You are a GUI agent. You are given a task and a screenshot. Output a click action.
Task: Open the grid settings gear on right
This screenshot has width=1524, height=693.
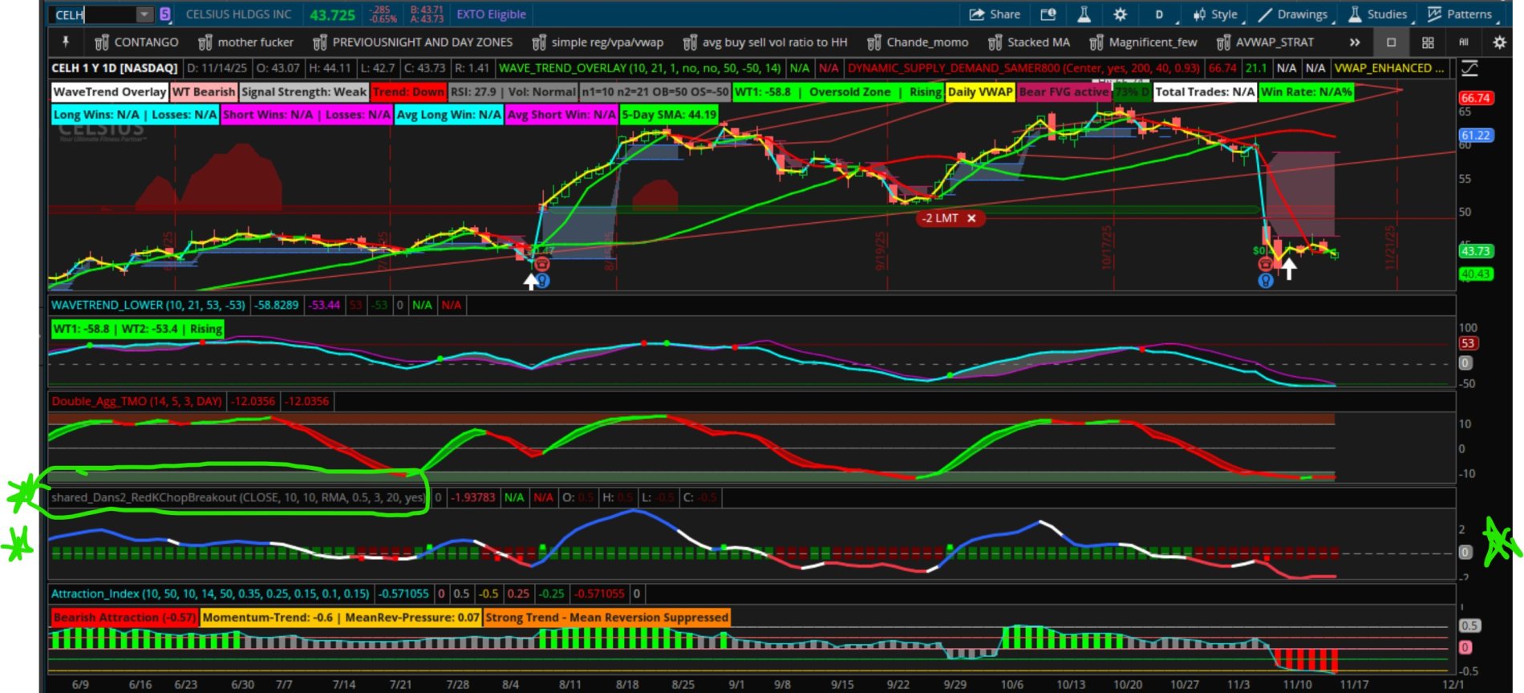[x=1498, y=43]
